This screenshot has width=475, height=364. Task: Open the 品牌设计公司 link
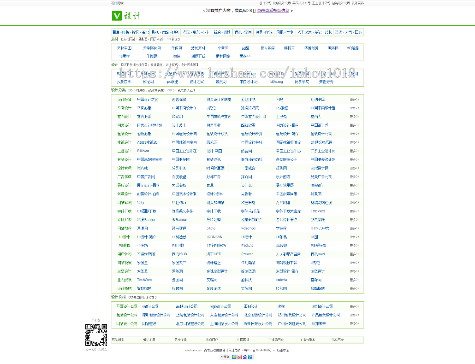click(x=187, y=306)
